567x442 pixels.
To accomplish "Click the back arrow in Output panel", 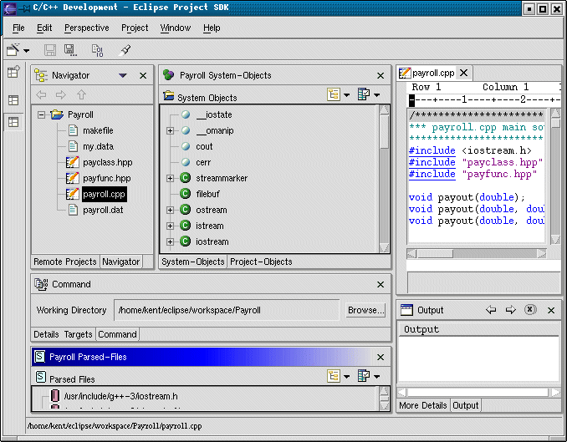I will tap(492, 310).
